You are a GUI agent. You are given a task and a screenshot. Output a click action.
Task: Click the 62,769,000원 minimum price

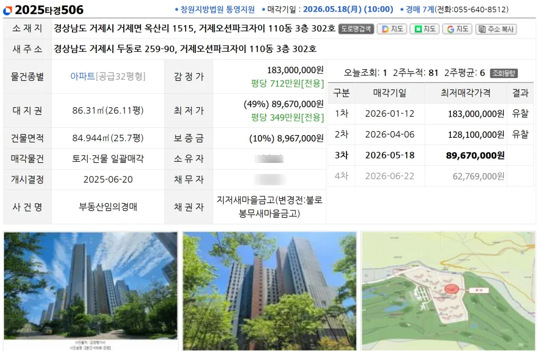click(x=479, y=176)
